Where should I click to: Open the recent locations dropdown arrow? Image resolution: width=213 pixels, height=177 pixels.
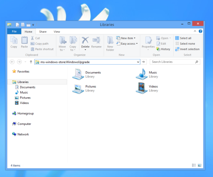click(25, 62)
